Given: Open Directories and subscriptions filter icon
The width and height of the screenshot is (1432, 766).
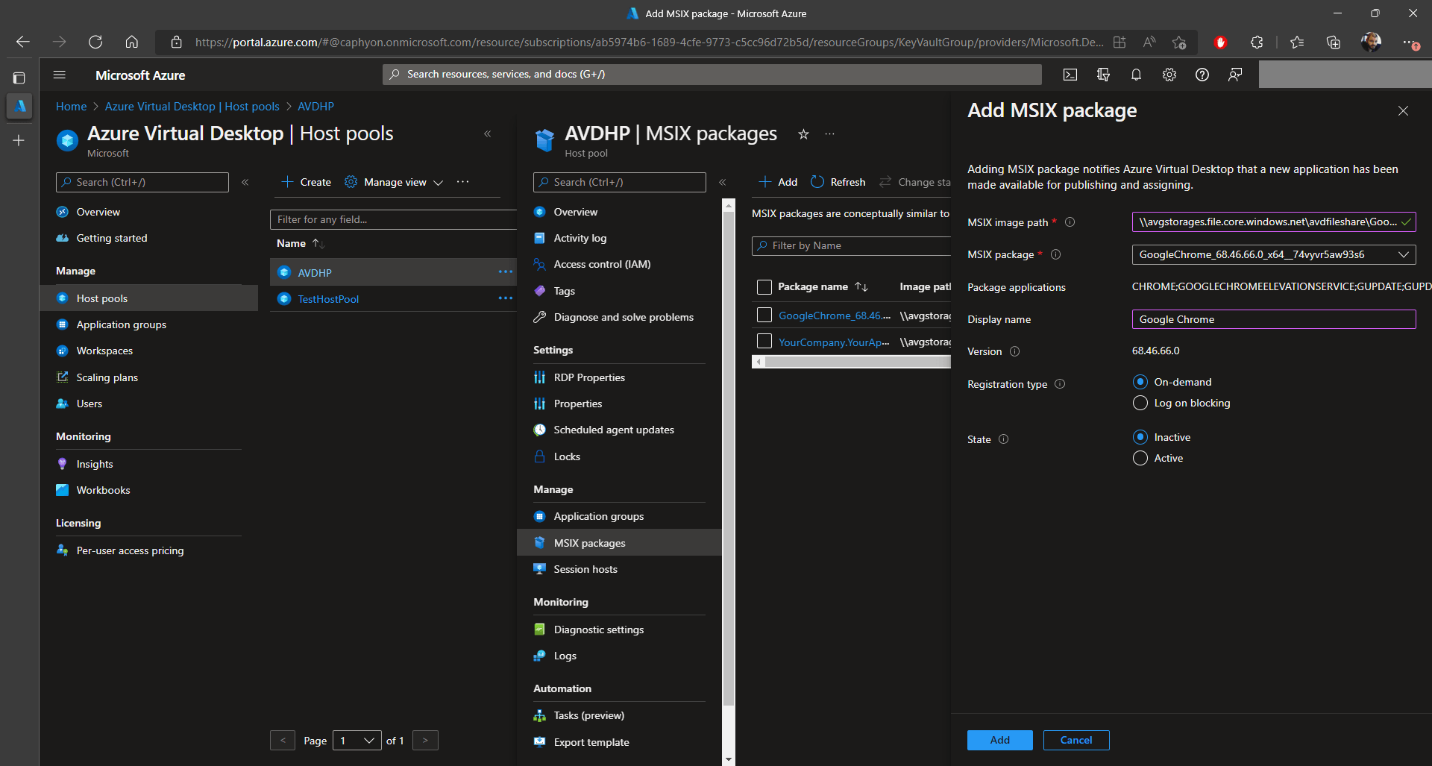Looking at the screenshot, I should tap(1103, 75).
